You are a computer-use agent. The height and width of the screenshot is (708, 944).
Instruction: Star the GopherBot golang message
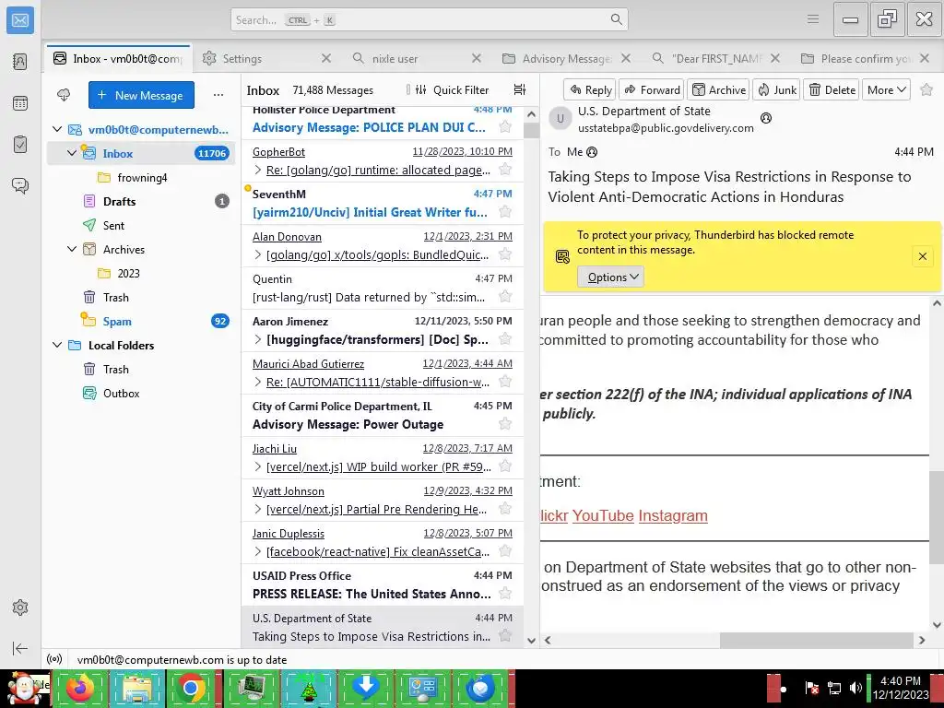coord(505,170)
